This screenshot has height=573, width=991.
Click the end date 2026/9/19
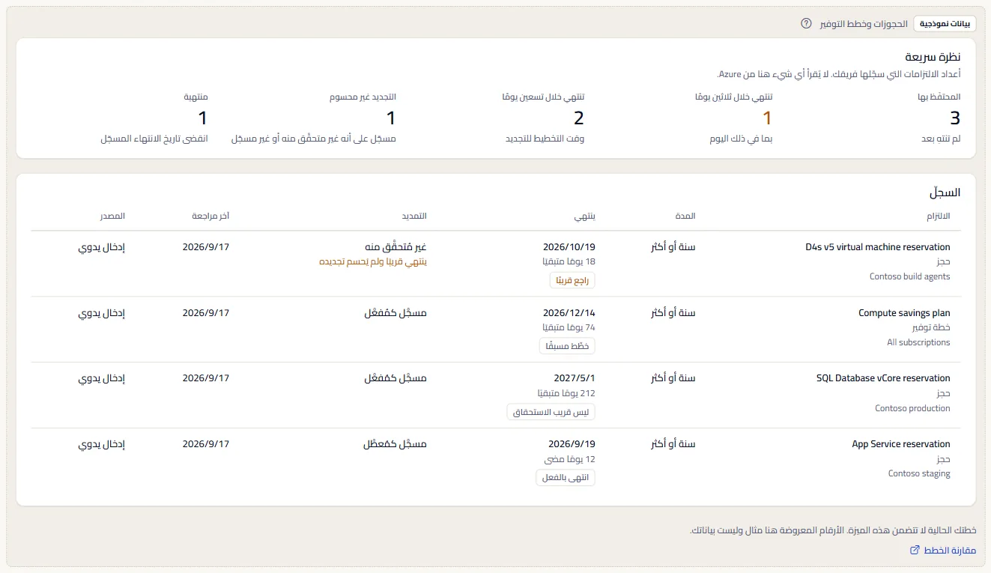coord(572,444)
